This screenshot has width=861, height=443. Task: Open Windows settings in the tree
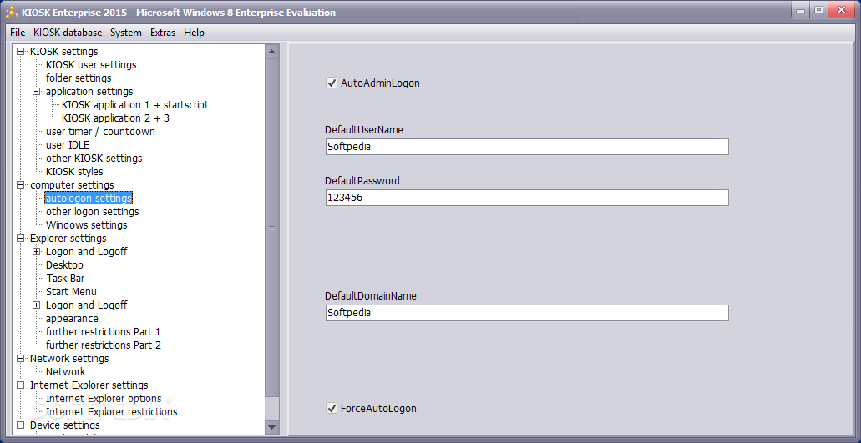(x=86, y=224)
